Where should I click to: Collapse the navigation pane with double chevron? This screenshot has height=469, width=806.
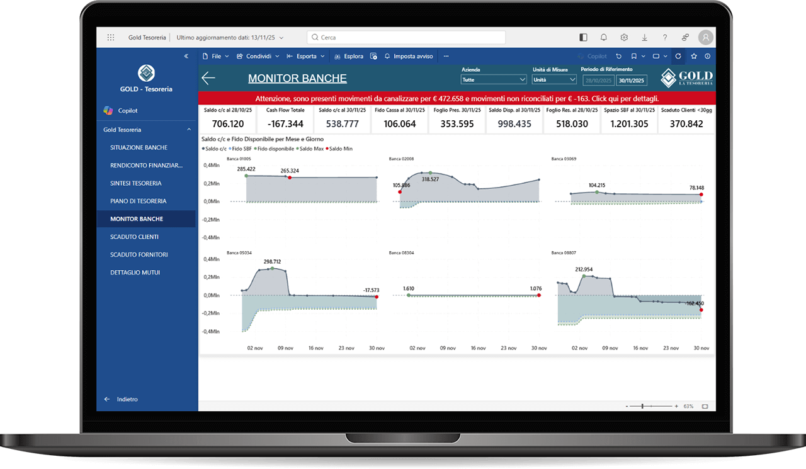[x=186, y=56]
